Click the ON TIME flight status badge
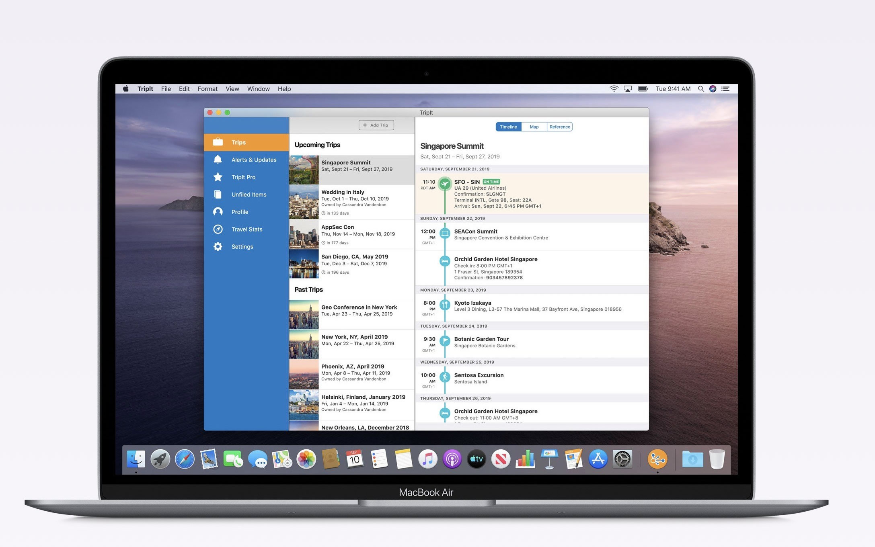 pyautogui.click(x=491, y=182)
